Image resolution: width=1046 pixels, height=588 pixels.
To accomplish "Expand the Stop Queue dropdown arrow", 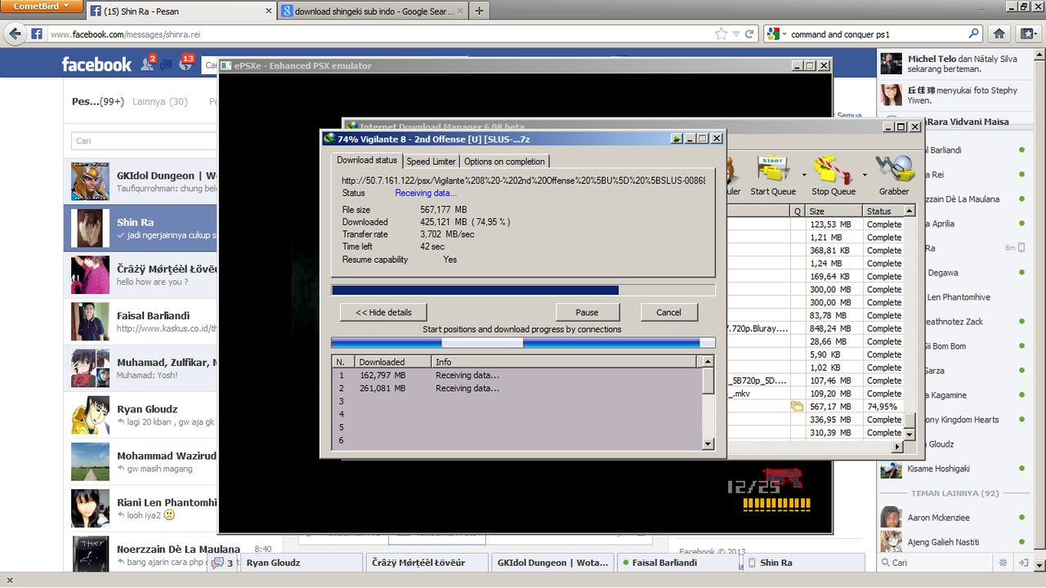I will pyautogui.click(x=865, y=175).
